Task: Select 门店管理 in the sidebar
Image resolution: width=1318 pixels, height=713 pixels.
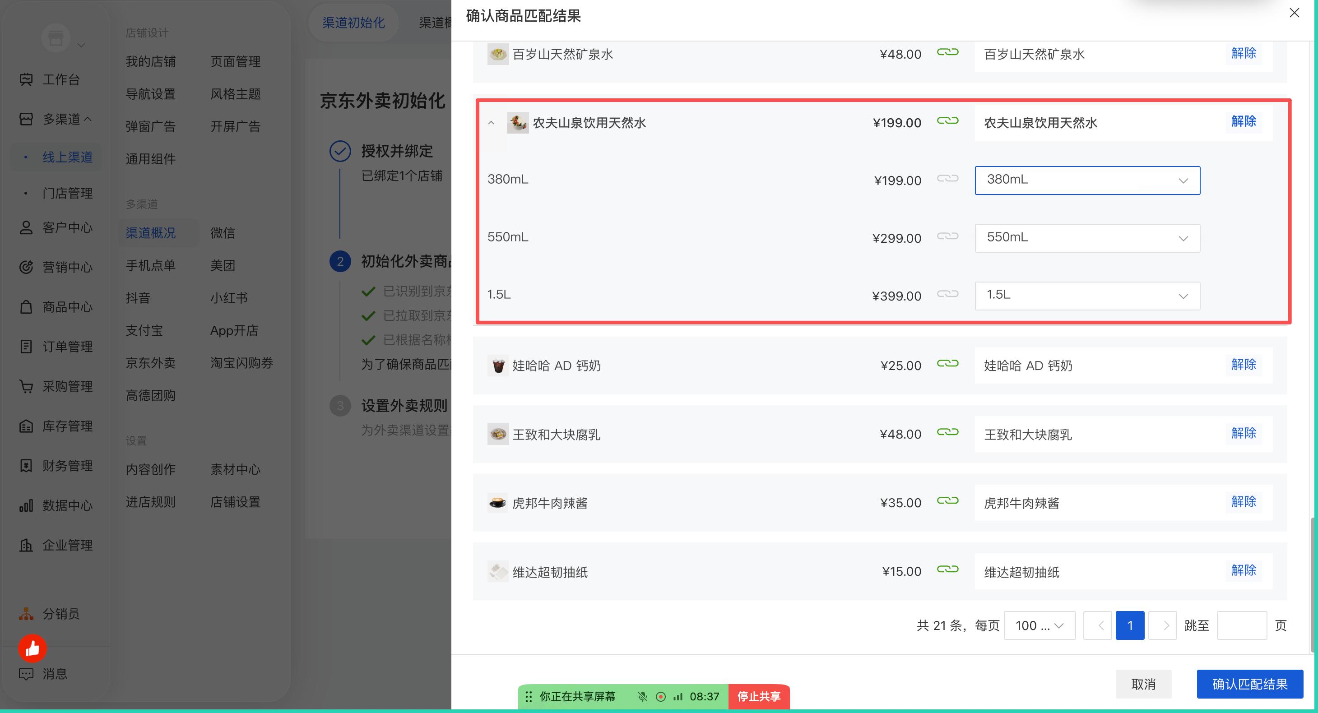Action: pyautogui.click(x=68, y=193)
